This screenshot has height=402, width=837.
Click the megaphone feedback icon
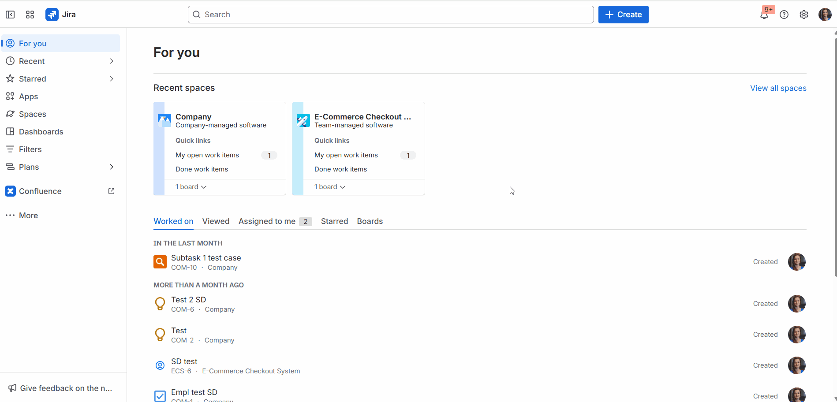(x=12, y=388)
